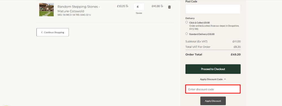Screen dimensions: 282x106
Task: Click Continue Shopping button
Action: [x=53, y=32]
